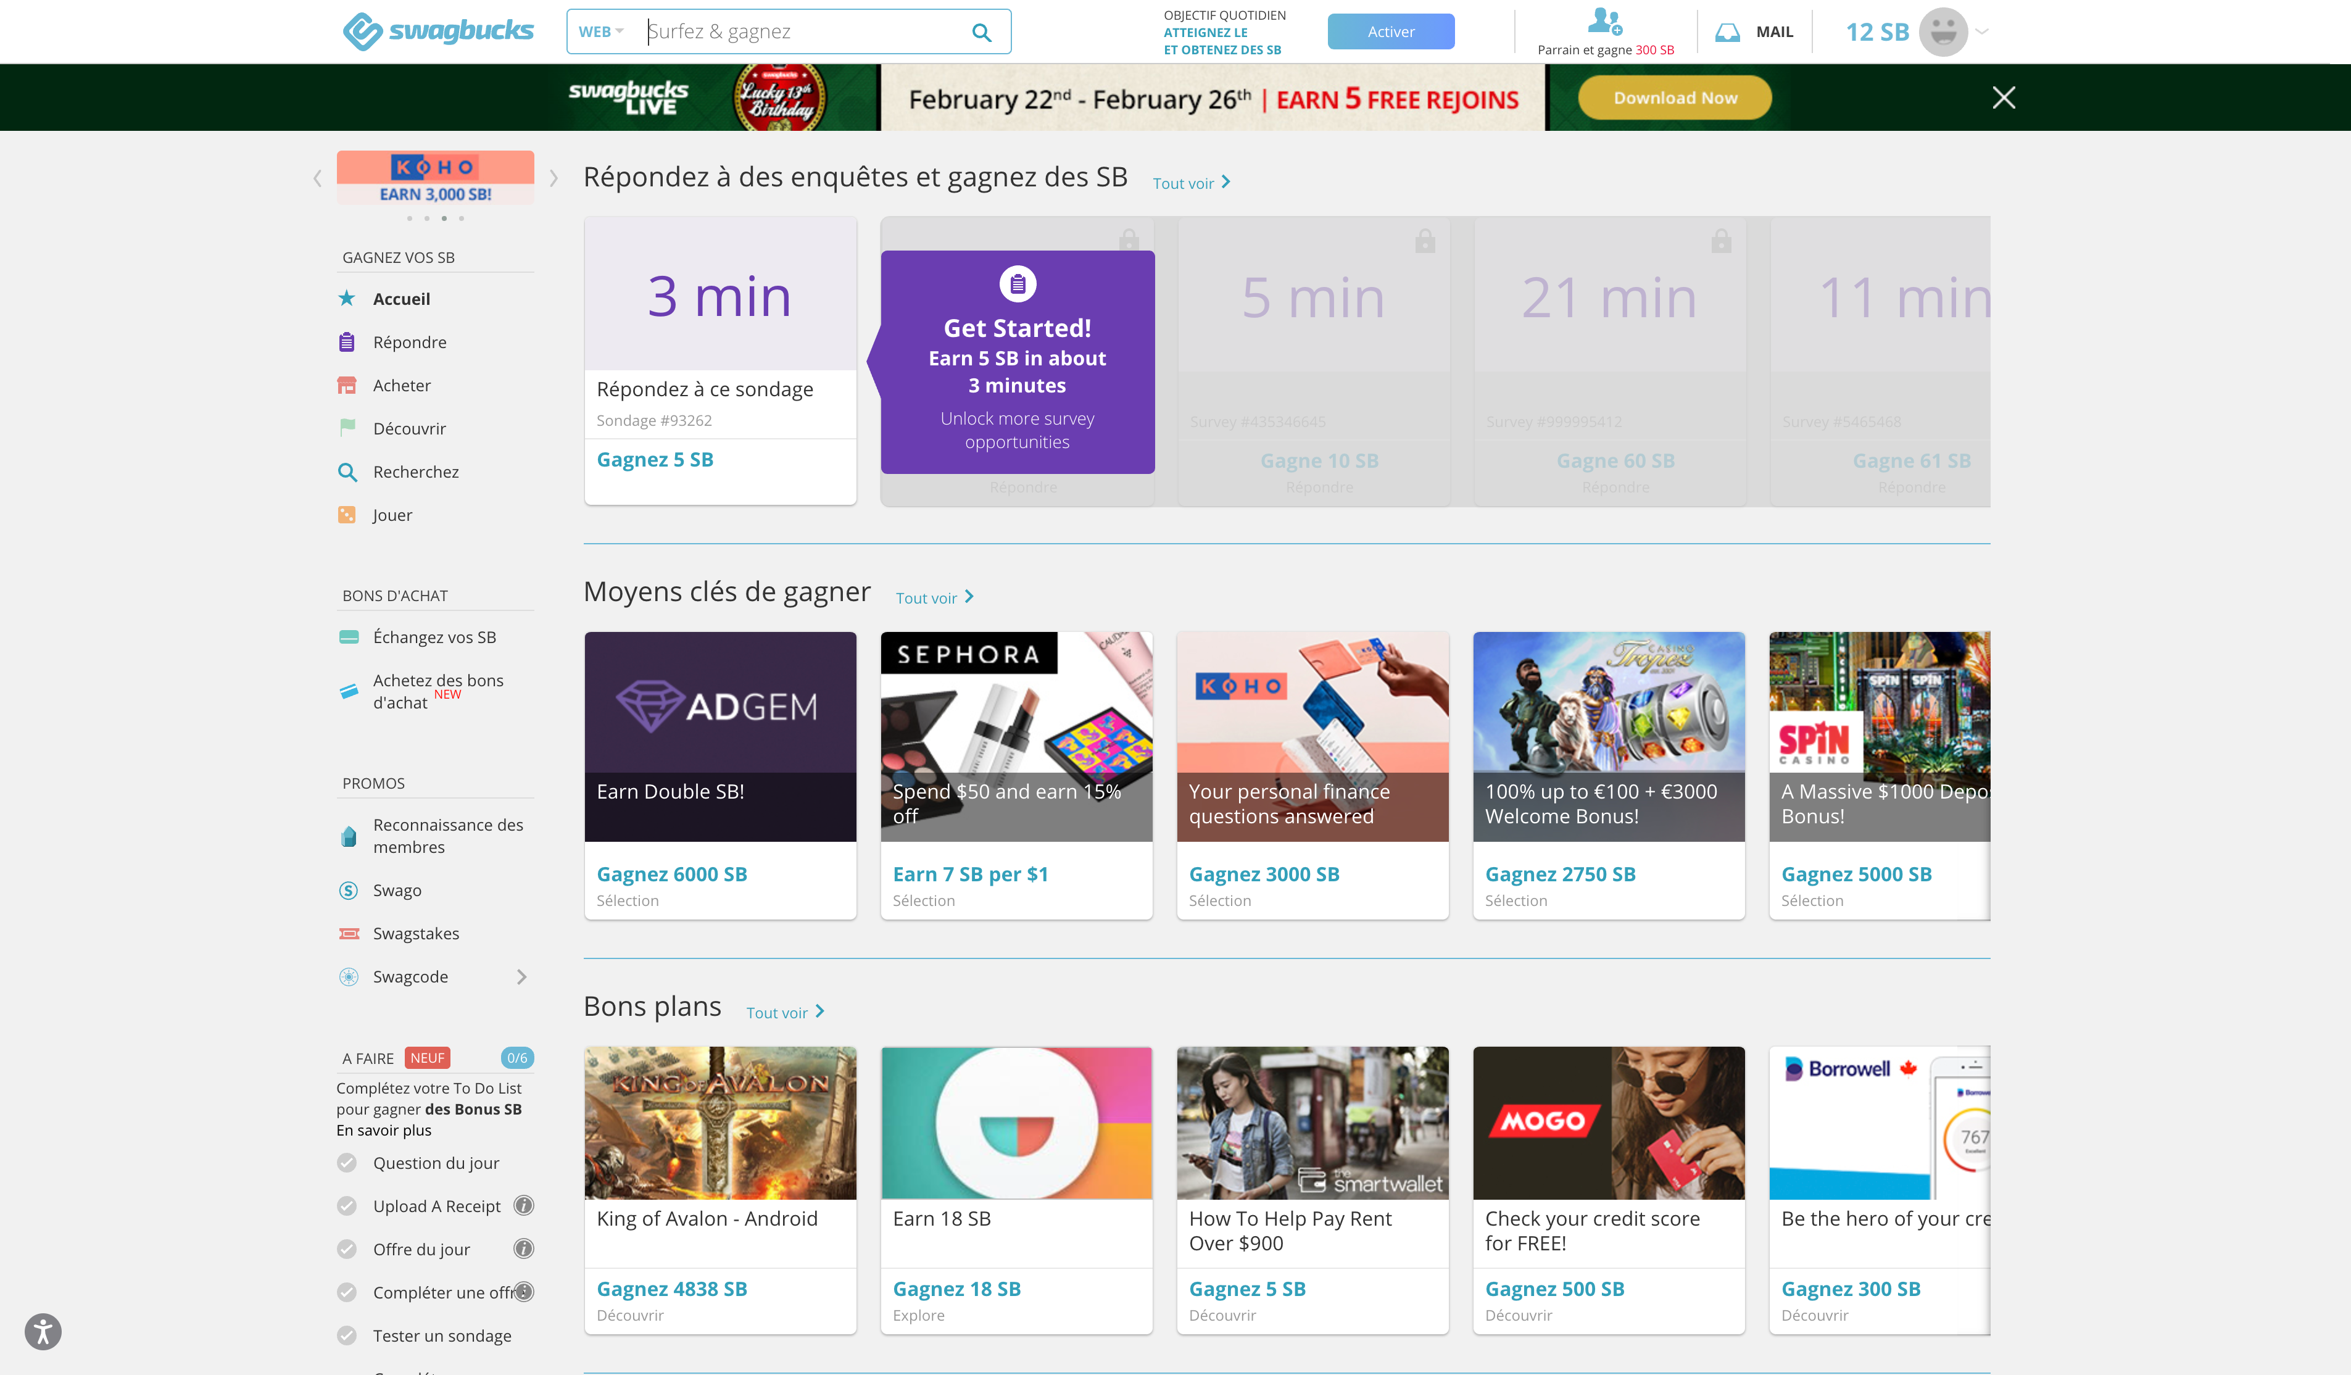
Task: Open Accueil in sidebar
Action: [x=401, y=299]
